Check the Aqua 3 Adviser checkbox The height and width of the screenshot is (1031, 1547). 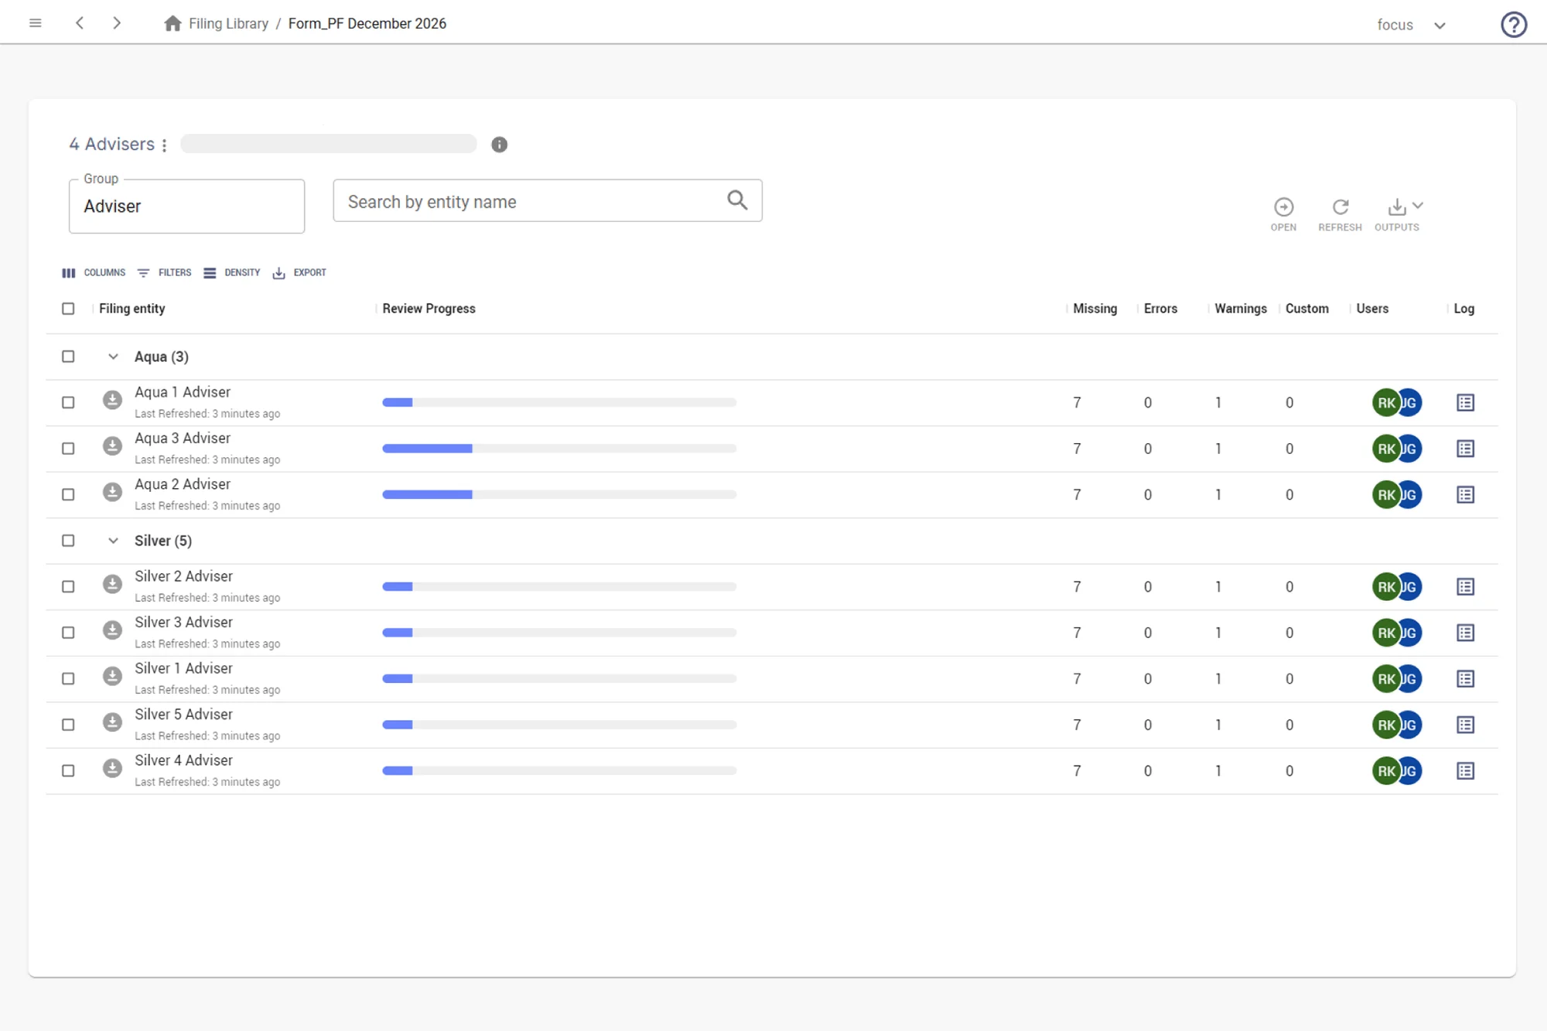coord(68,449)
